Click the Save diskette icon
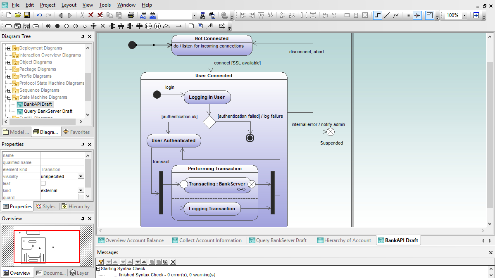Screen dimensions: 495x278 [x=27, y=15]
